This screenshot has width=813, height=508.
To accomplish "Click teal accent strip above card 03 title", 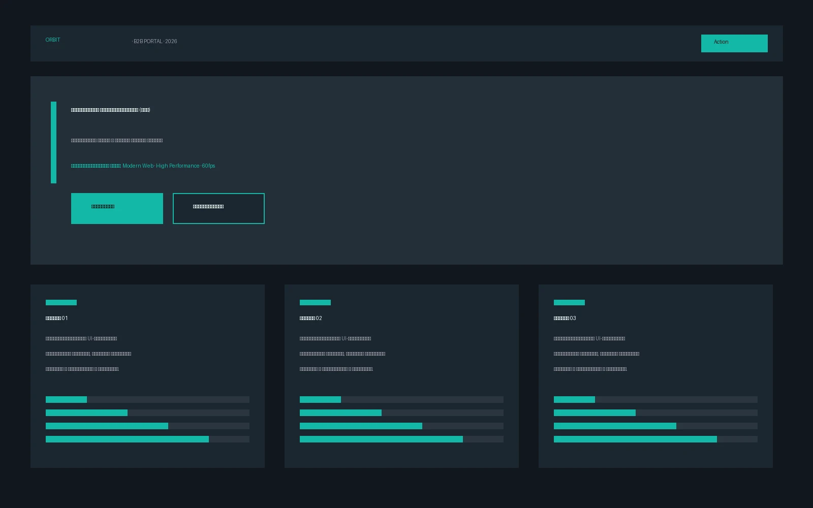I will [x=569, y=302].
